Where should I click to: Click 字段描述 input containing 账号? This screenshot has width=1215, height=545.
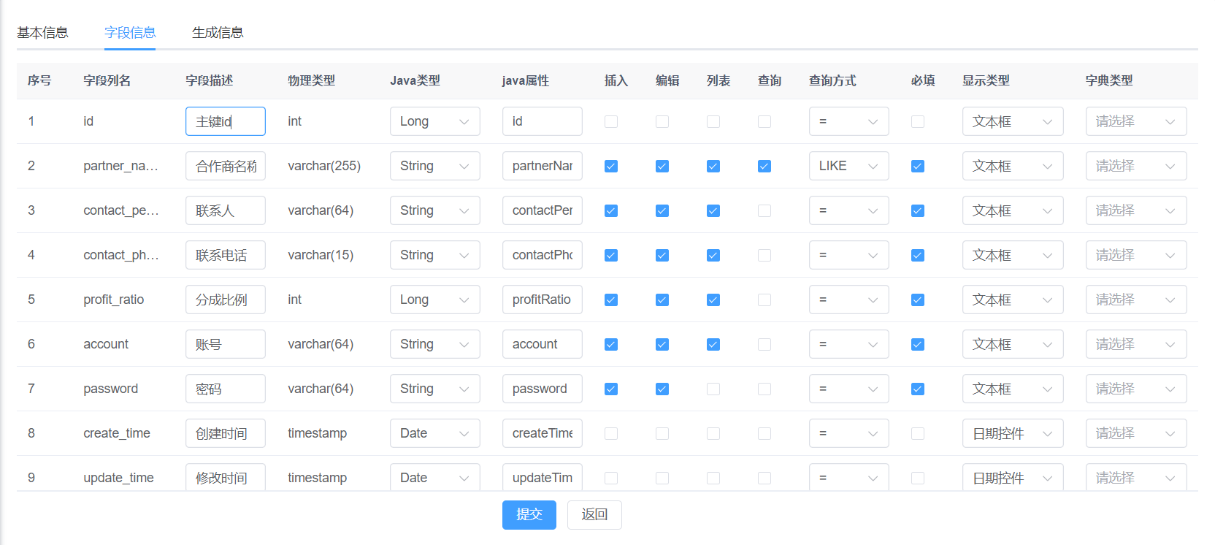click(226, 344)
